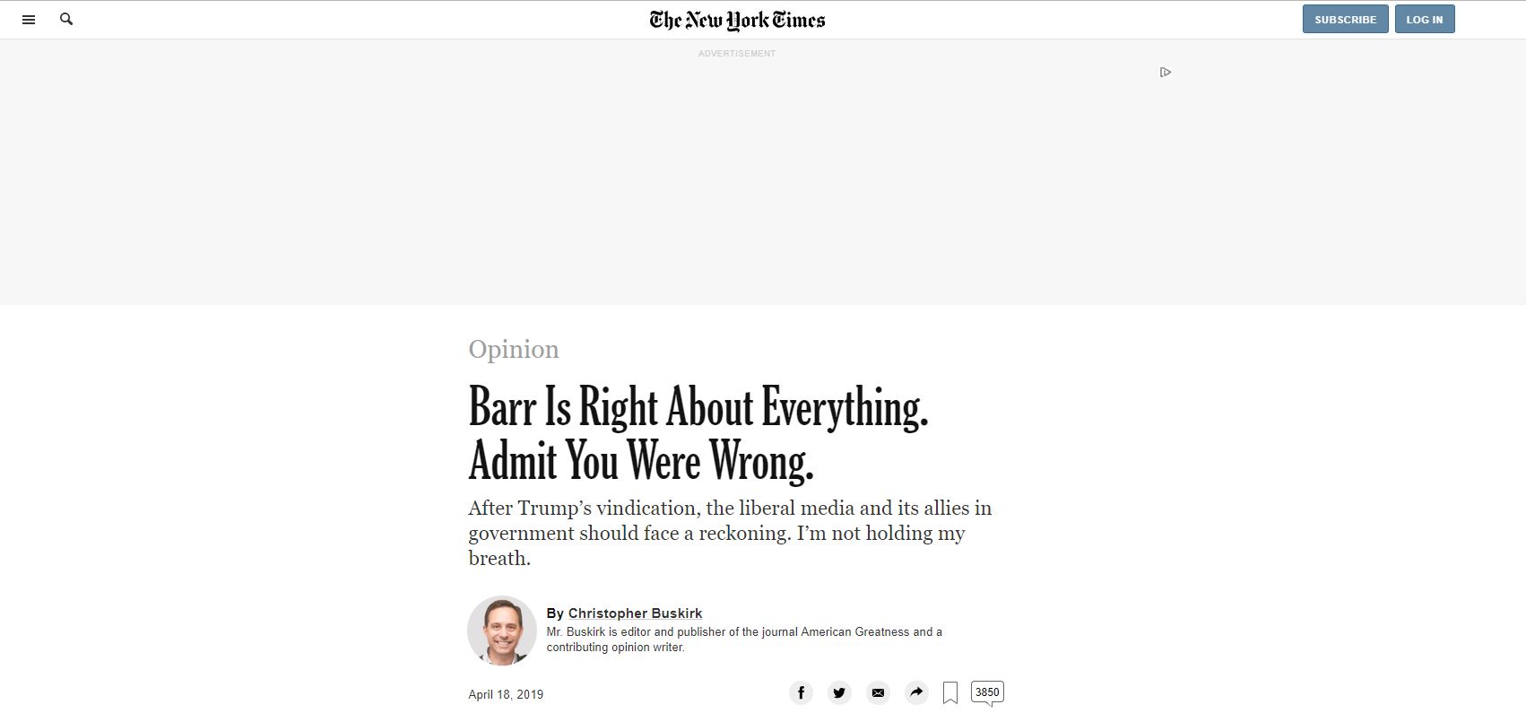
Task: Open more sharing options arrow icon
Action: tap(915, 692)
